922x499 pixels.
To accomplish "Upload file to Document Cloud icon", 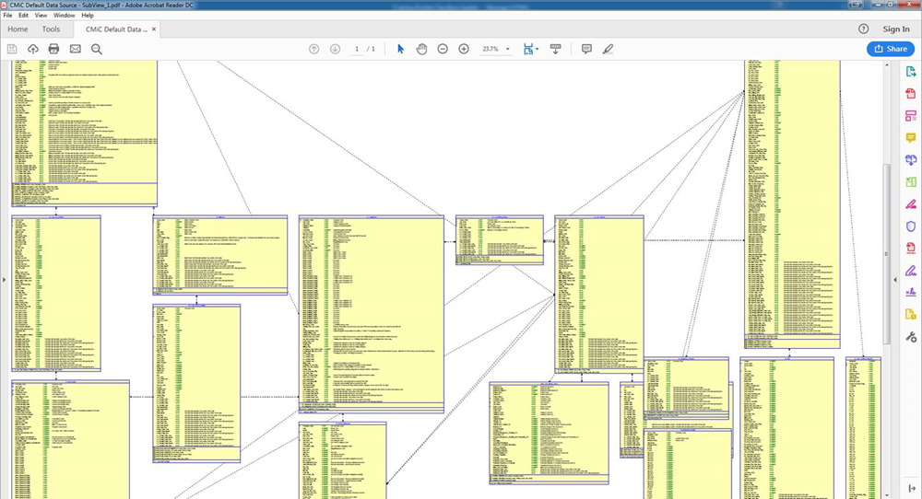I will tap(33, 50).
